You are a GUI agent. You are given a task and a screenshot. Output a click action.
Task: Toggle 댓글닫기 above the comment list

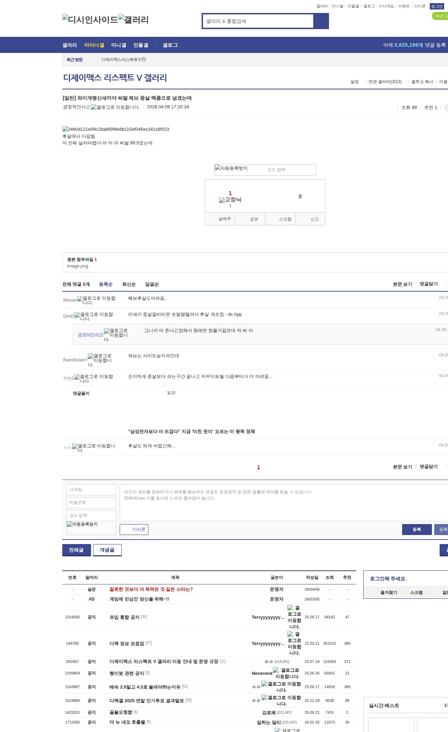[428, 284]
